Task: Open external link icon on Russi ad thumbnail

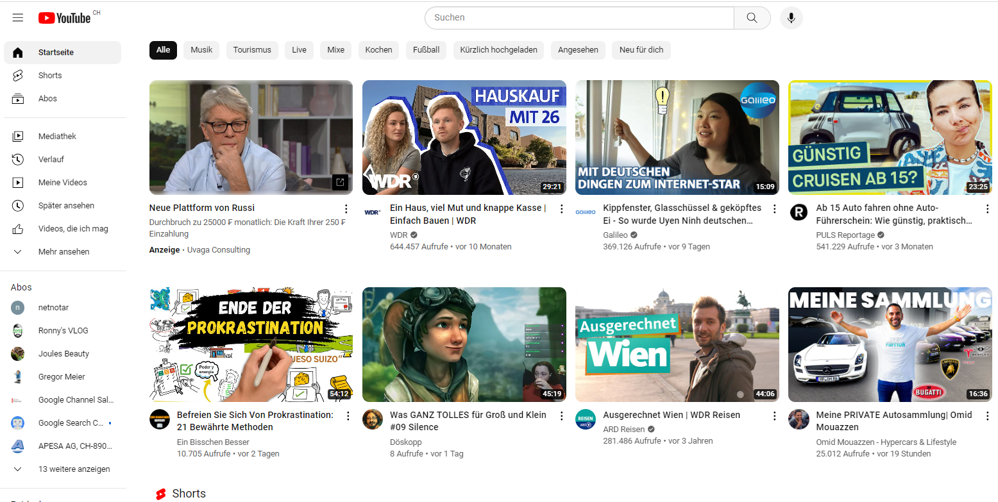Action: (x=340, y=183)
